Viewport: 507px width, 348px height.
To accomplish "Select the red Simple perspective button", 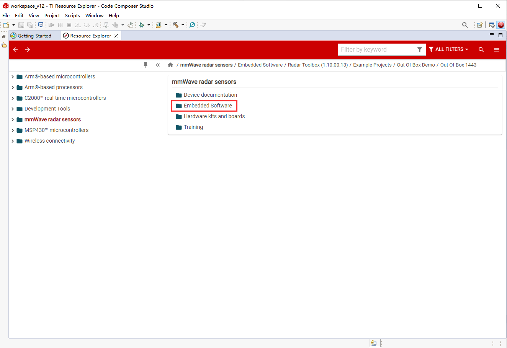I will pyautogui.click(x=501, y=25).
